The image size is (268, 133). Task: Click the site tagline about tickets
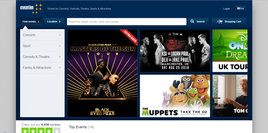(79, 9)
